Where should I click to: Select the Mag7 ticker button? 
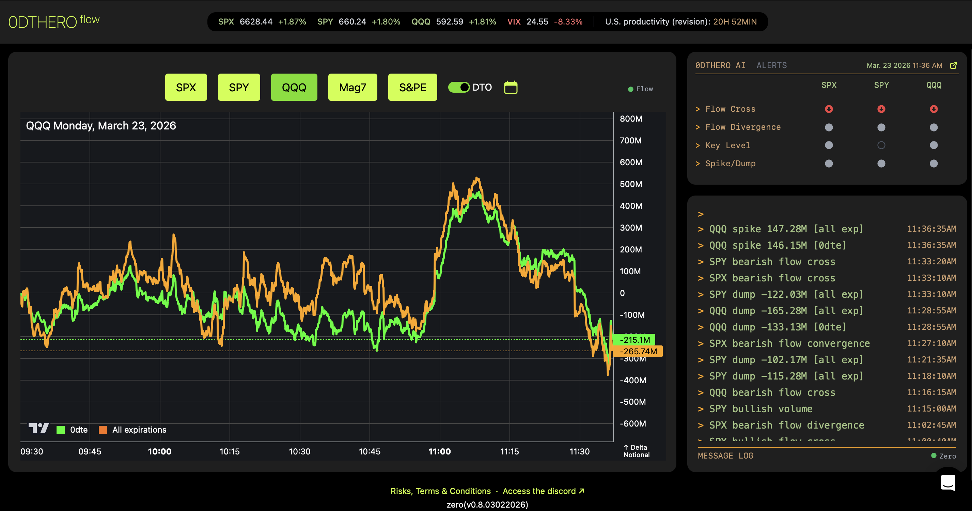pyautogui.click(x=352, y=87)
